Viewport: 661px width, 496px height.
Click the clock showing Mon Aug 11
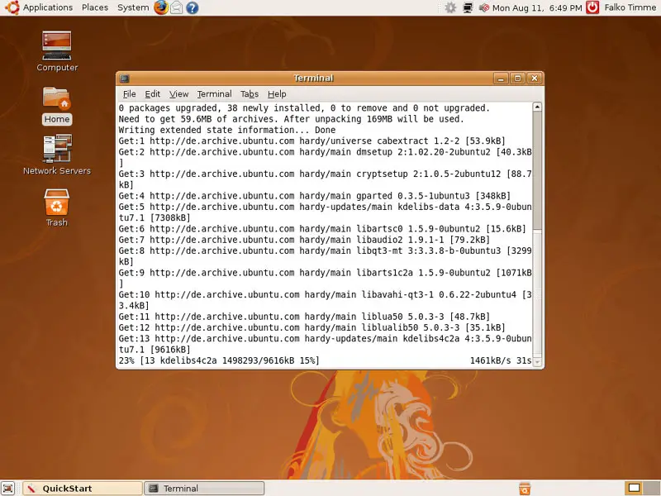(537, 7)
